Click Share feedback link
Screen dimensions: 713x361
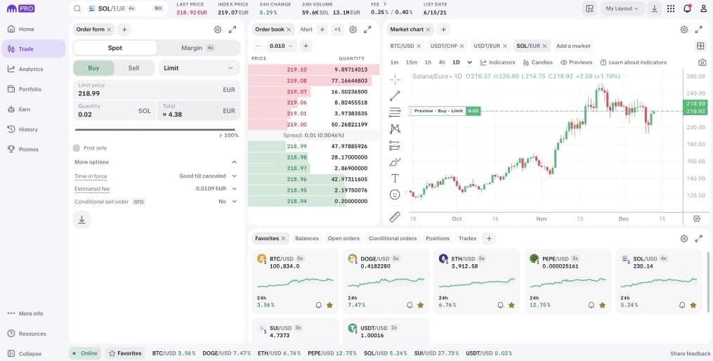pos(691,354)
